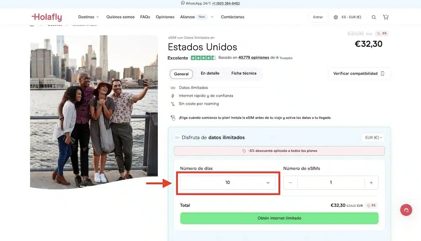
Task: Open Quiénes somos page
Action: click(x=120, y=17)
